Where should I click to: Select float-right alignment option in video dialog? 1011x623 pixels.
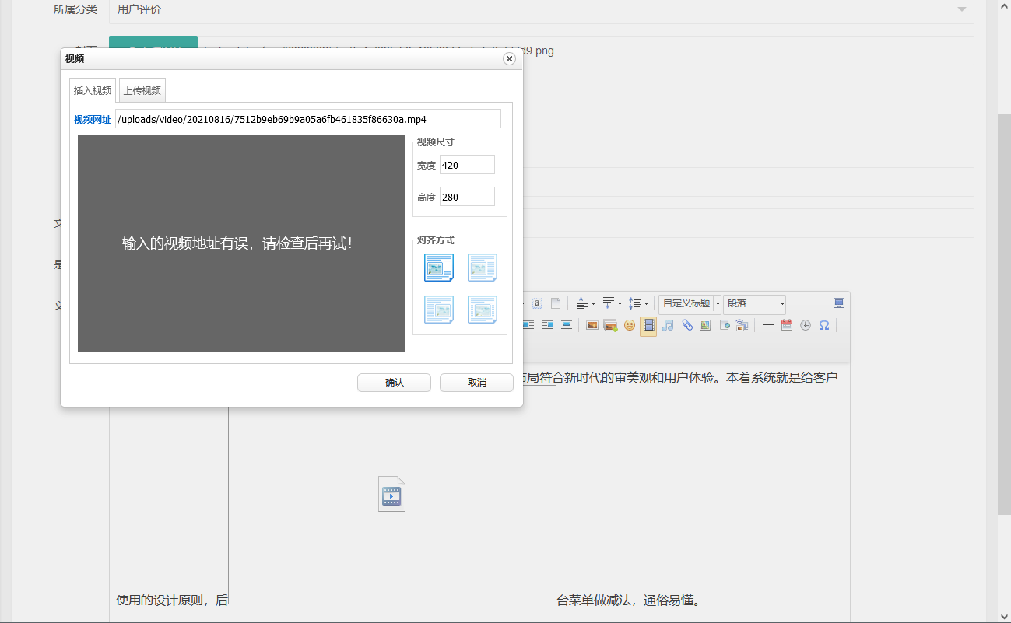(482, 268)
